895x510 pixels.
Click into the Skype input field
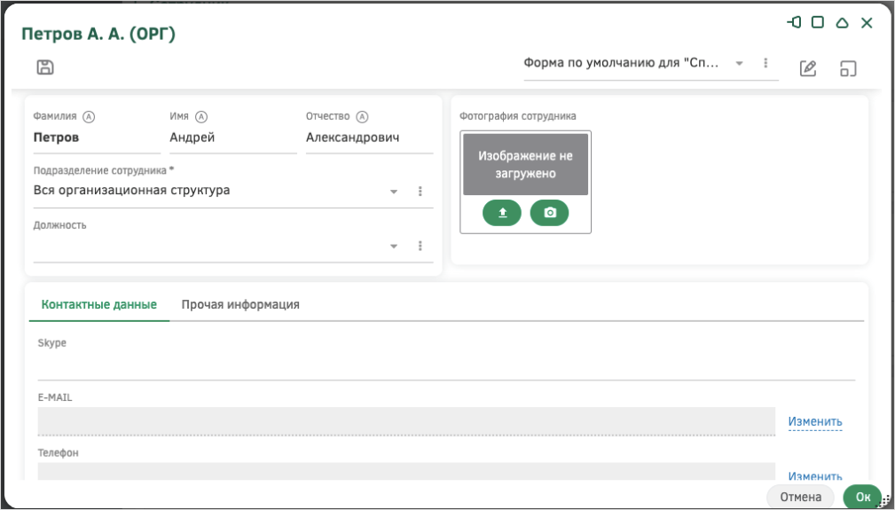pos(446,366)
